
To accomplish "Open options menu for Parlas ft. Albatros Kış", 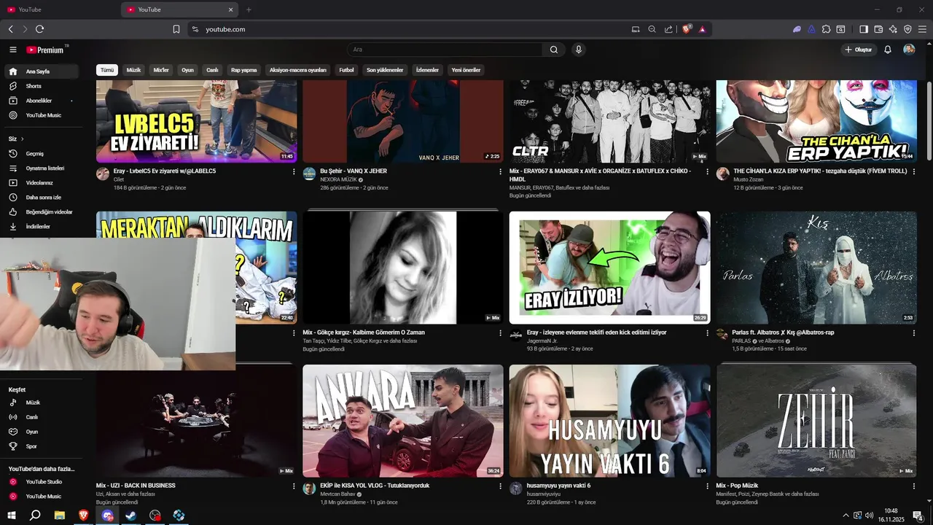I will [914, 332].
